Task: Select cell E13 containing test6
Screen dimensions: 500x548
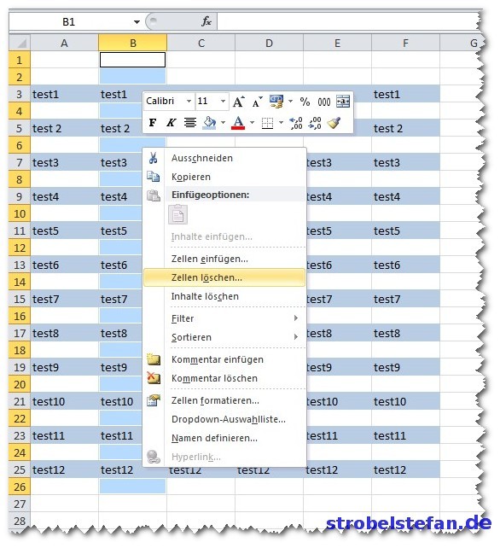Action: 337,265
